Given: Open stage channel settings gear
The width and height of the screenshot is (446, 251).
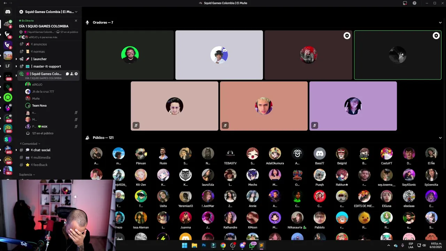Looking at the screenshot, I should [x=76, y=74].
